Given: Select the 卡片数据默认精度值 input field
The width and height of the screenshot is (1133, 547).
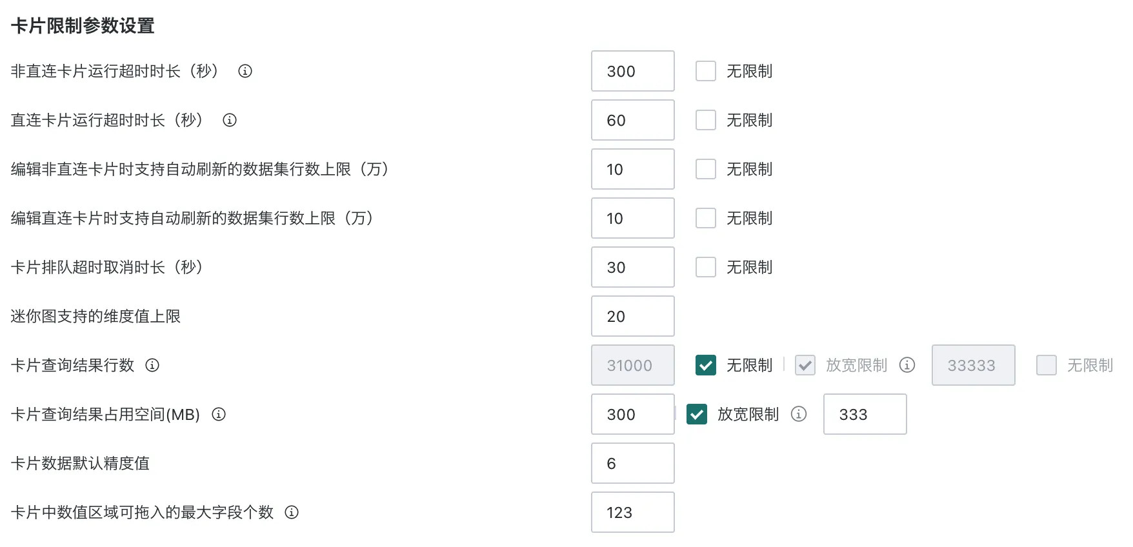Looking at the screenshot, I should 632,463.
